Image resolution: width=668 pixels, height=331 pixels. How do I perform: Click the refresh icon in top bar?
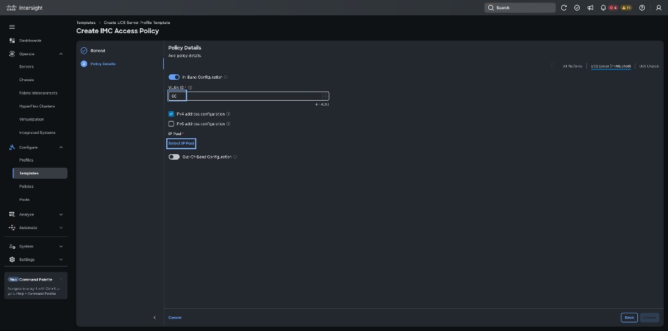564,8
